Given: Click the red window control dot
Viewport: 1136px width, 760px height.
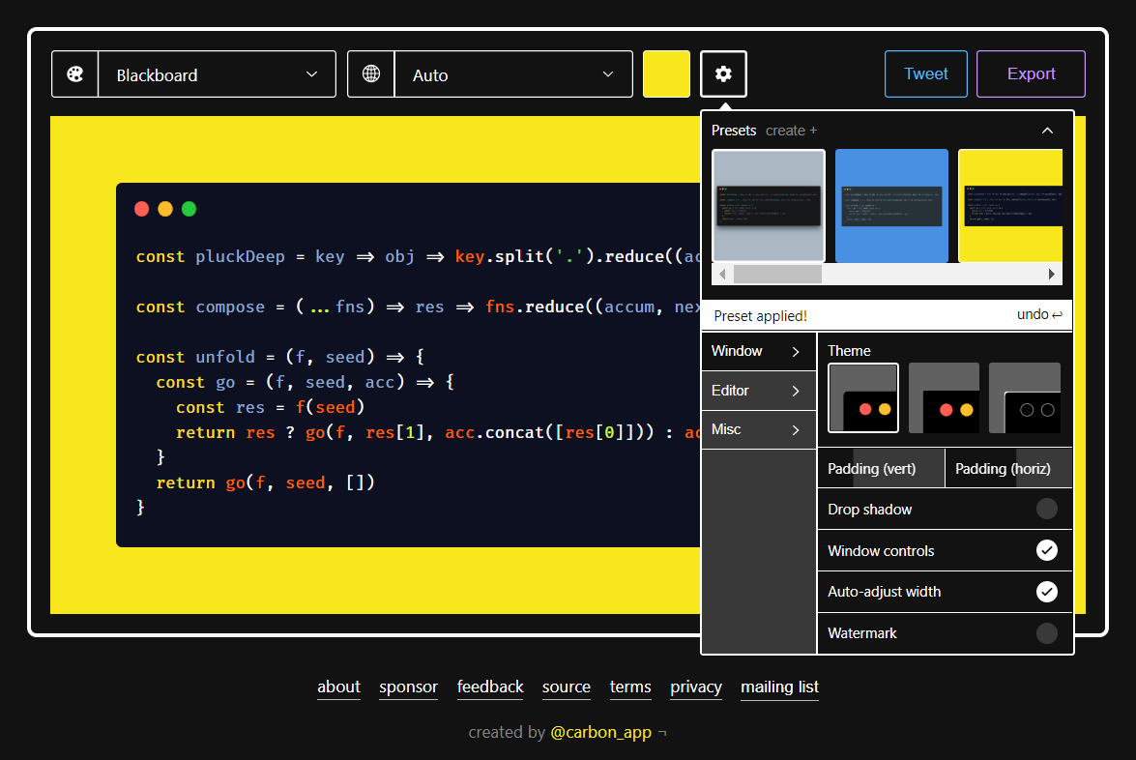Looking at the screenshot, I should tap(142, 209).
